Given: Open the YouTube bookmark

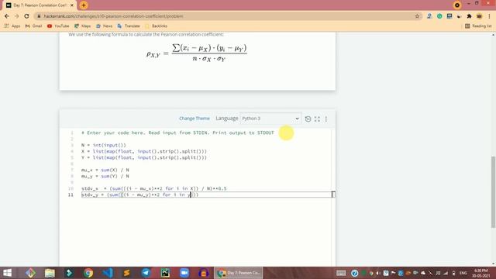Looking at the screenshot, I should pyautogui.click(x=58, y=26).
